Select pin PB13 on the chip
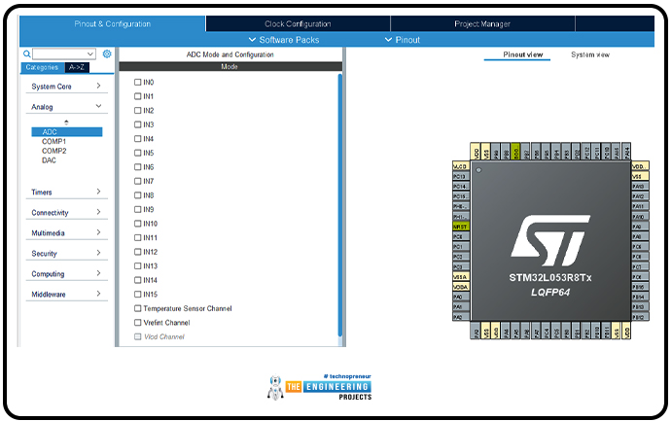Image resolution: width=672 pixels, height=421 pixels. click(640, 306)
